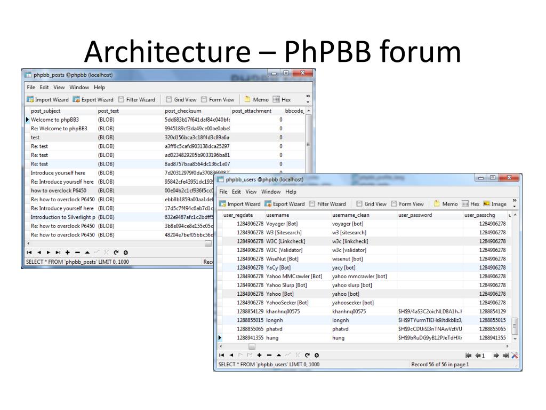Open Filter Wizard in phpbb_posts window
The image size is (546, 410).
click(x=136, y=100)
